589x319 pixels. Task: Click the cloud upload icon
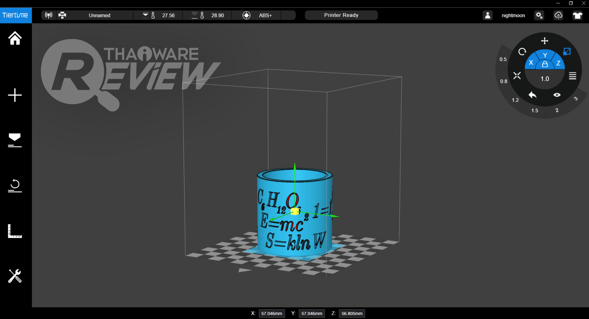pyautogui.click(x=558, y=15)
